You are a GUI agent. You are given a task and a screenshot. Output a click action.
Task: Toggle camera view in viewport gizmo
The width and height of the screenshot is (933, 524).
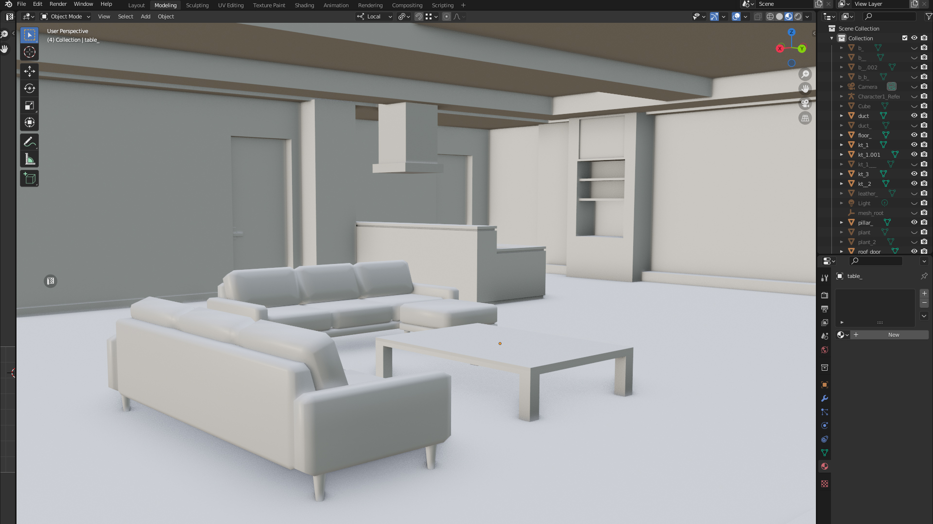[x=805, y=103]
